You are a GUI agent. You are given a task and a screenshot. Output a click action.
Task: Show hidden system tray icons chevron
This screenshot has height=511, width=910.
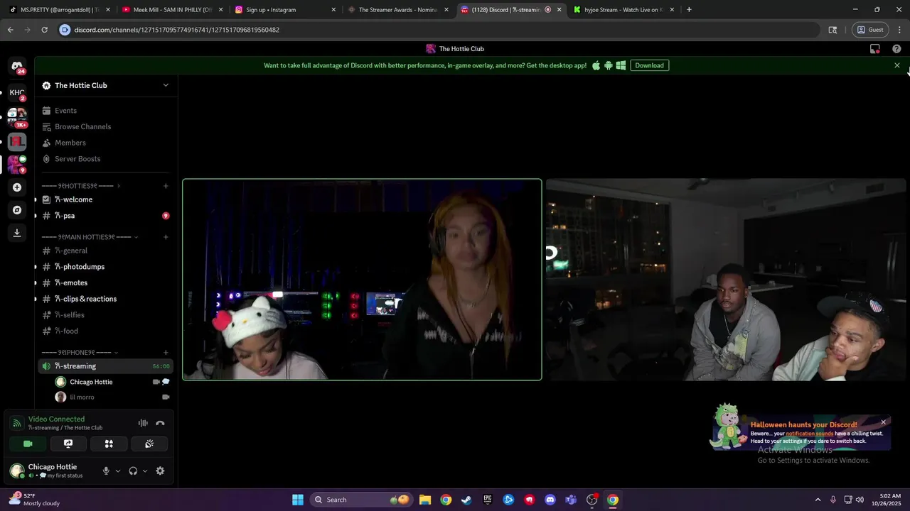(x=818, y=500)
